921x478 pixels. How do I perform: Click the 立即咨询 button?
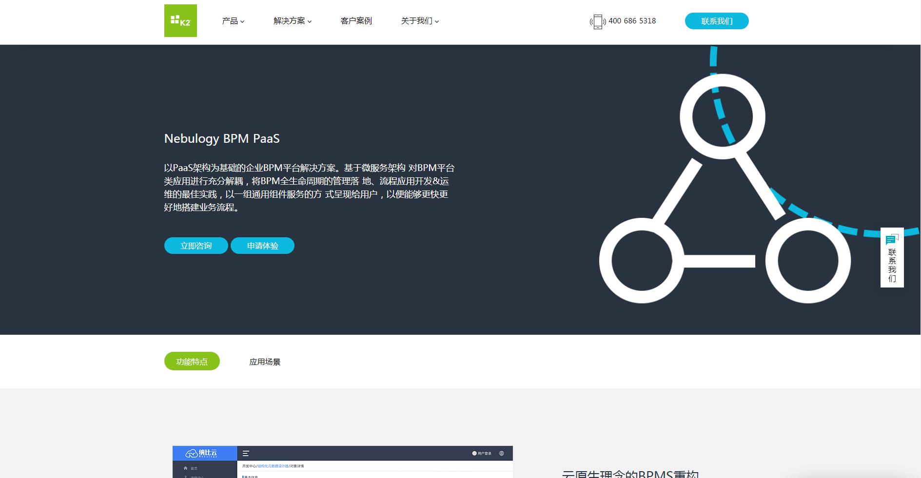pyautogui.click(x=196, y=246)
